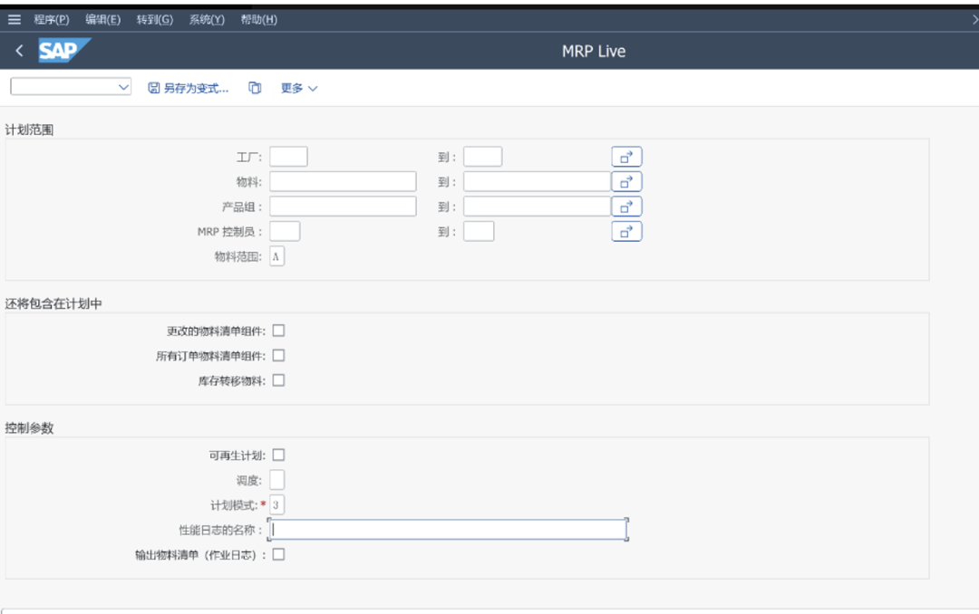This screenshot has height=614, width=979.
Task: Focus the 工厂 from-value input field
Action: [288, 157]
